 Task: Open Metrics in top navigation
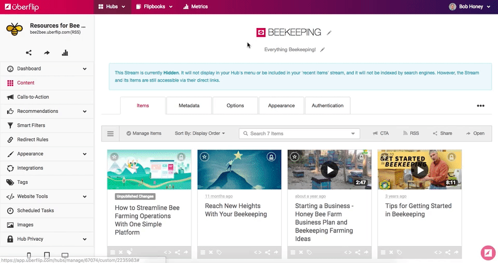pyautogui.click(x=196, y=7)
